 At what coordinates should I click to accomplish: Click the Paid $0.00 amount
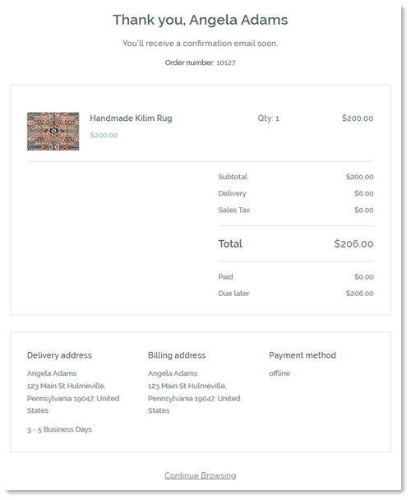pyautogui.click(x=364, y=276)
